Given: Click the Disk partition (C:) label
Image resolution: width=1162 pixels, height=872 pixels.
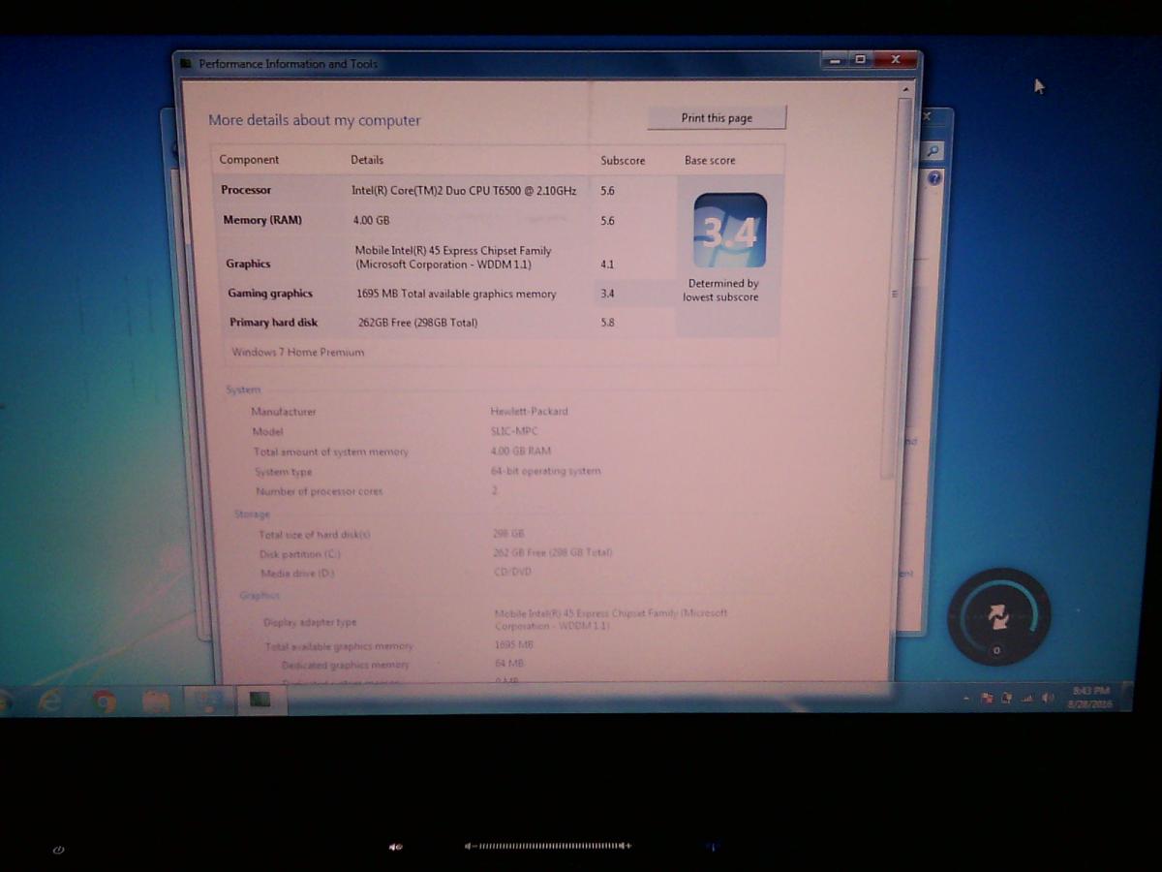Looking at the screenshot, I should coord(300,554).
